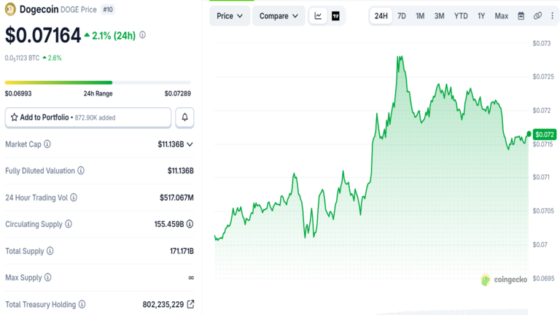Viewport: 560px width, 315px height.
Task: Open info icon next to Circulating Supply label
Action: [69, 224]
